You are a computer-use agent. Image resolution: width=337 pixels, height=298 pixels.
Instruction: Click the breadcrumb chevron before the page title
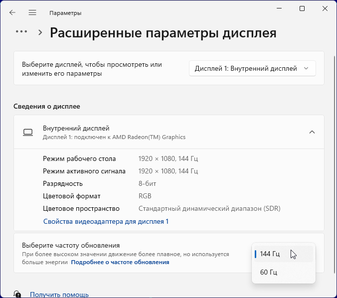[40, 32]
